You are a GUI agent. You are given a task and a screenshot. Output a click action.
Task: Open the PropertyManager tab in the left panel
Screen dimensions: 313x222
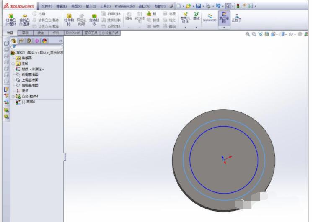pyautogui.click(x=22, y=41)
